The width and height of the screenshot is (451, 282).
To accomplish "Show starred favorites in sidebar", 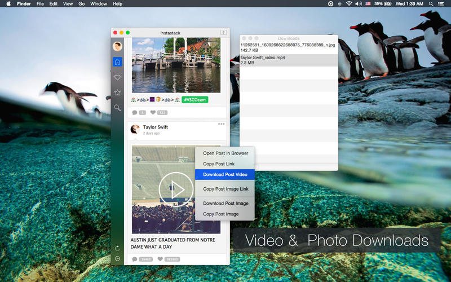I will [117, 92].
